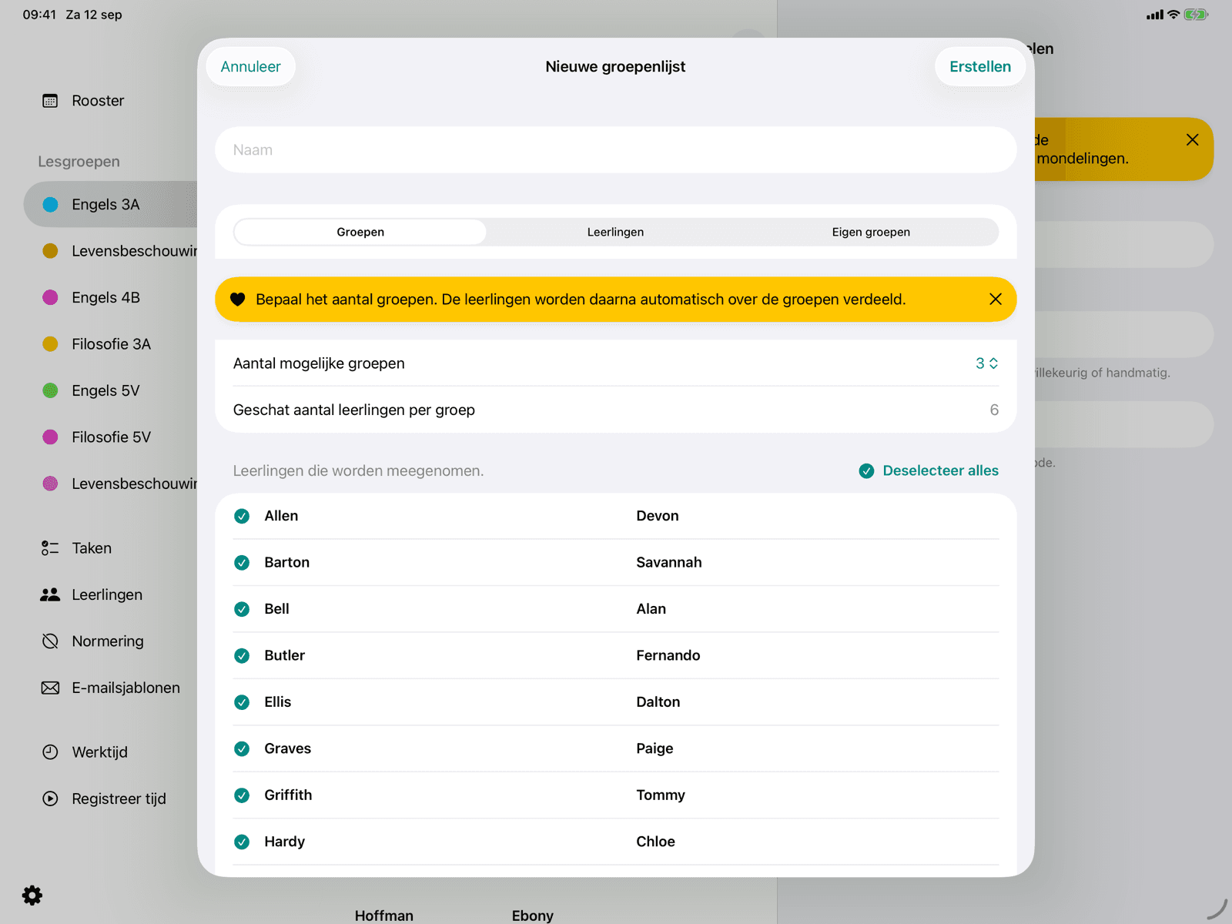Open Filosofie 3A in the sidebar
The image size is (1232, 924).
pyautogui.click(x=111, y=344)
